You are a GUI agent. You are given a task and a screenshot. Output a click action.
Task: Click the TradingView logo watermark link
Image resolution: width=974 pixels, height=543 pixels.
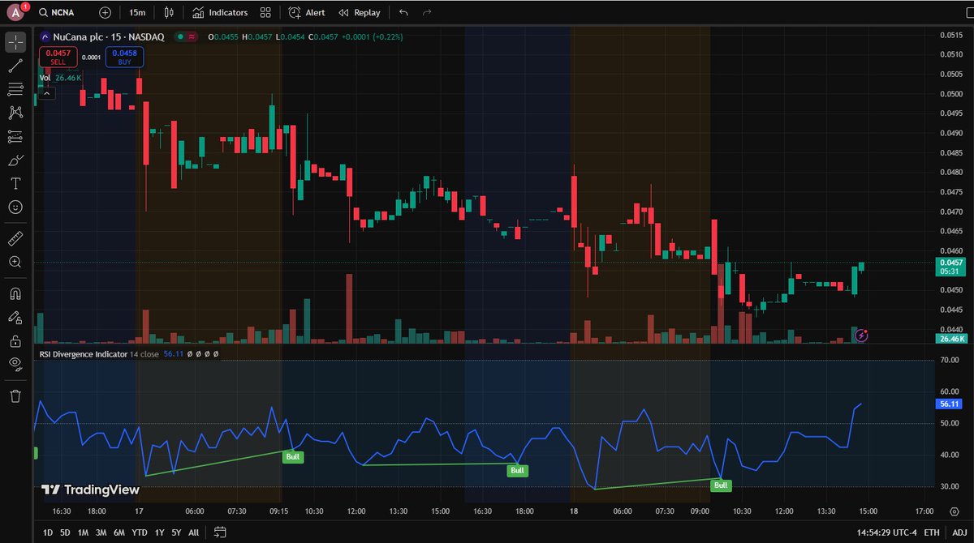point(90,490)
